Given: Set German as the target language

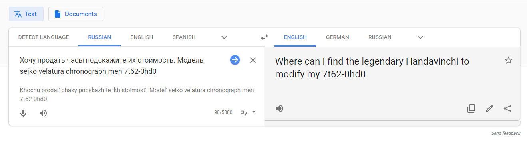Looking at the screenshot, I should point(338,37).
